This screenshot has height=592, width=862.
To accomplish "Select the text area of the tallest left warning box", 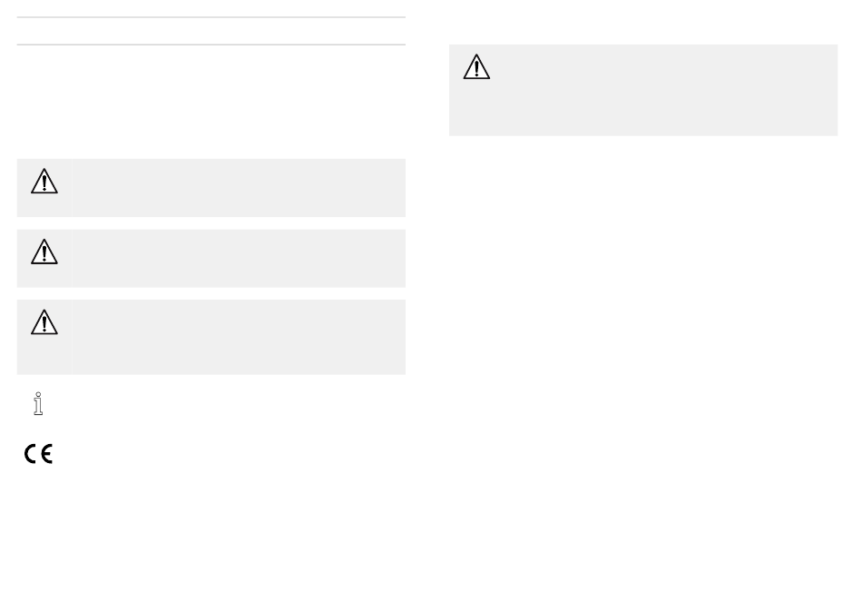I will pos(239,337).
